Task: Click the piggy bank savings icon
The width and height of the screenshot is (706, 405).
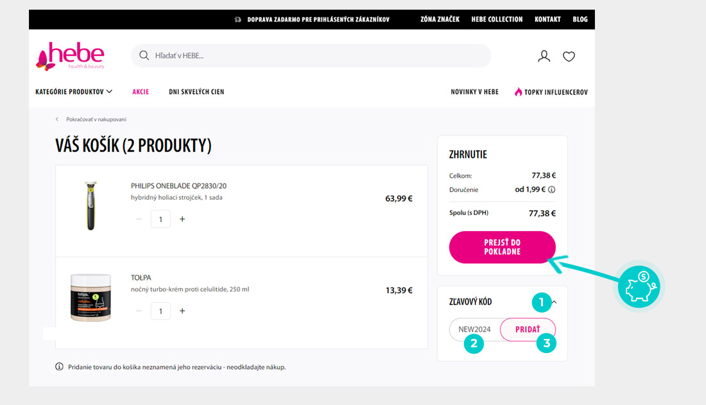Action: [639, 286]
